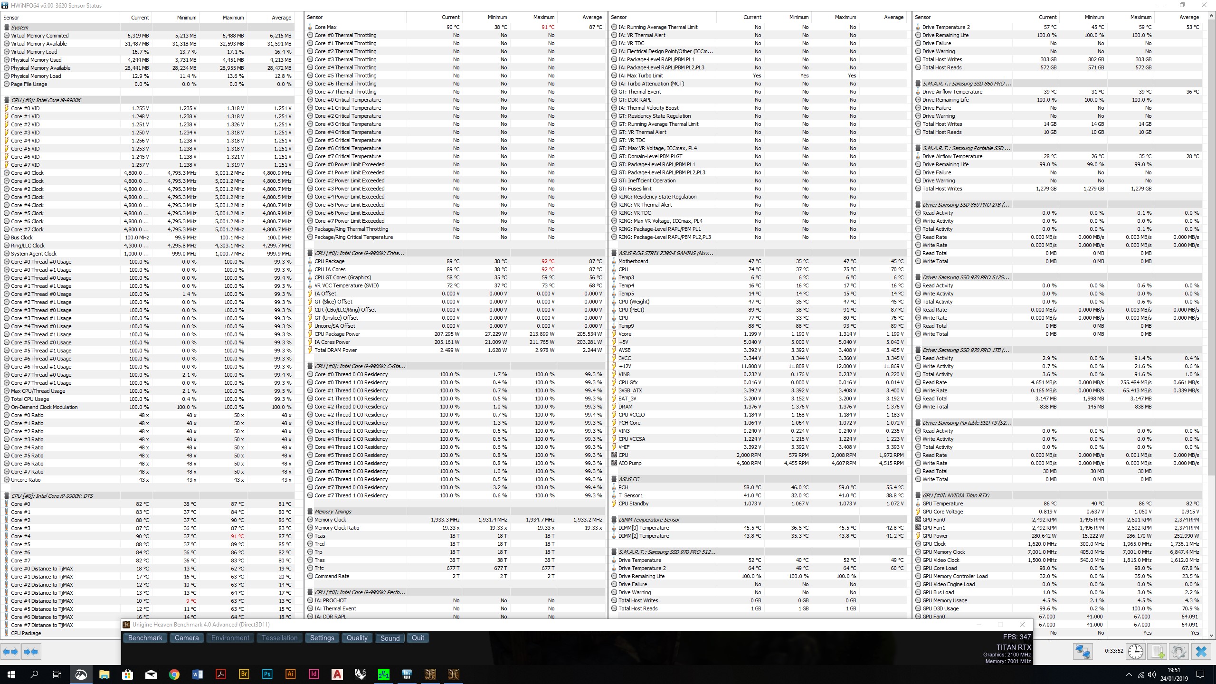Image resolution: width=1216 pixels, height=684 pixels.
Task: Click the Quit button in Heaven Benchmark
Action: point(418,638)
